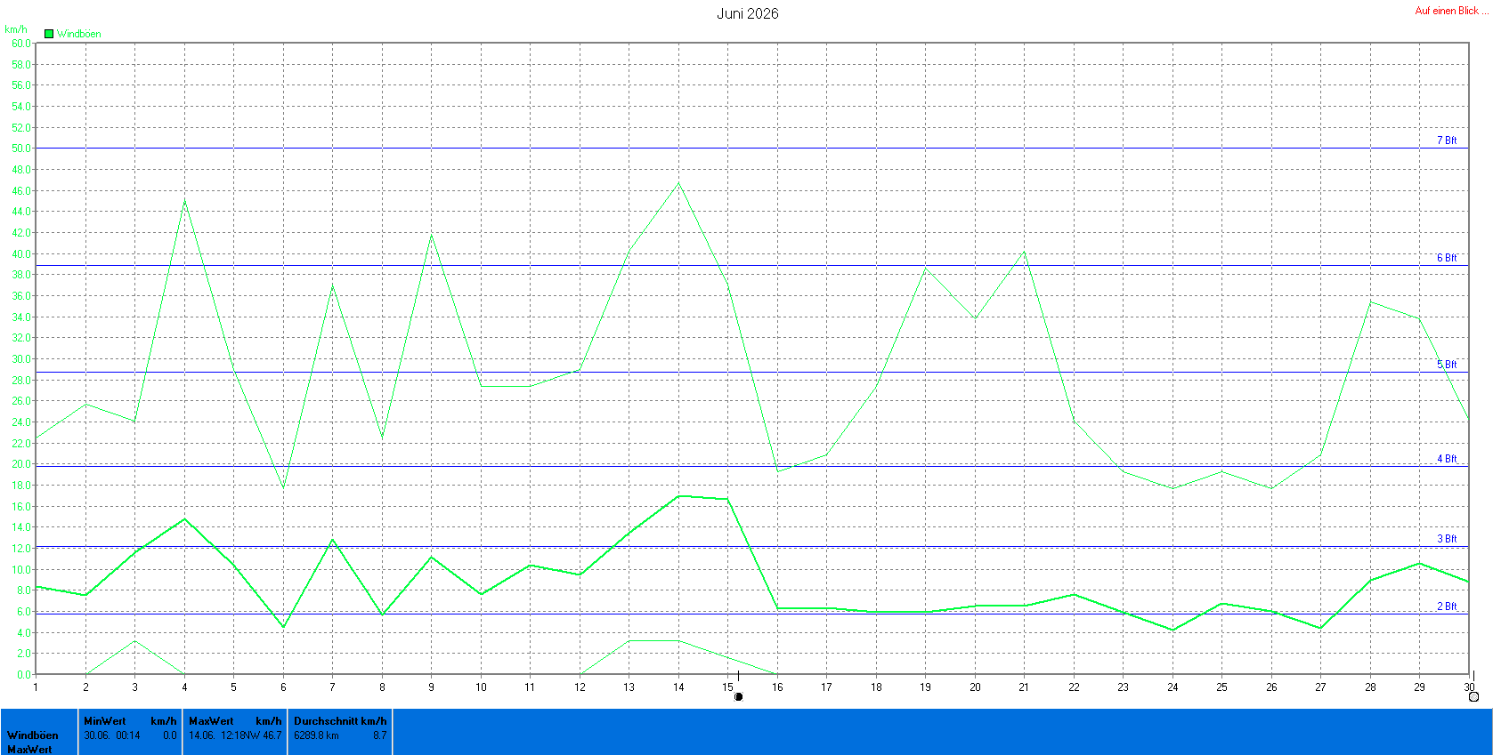Click the '60.0' y-axis label
Screen dimensions: 1493x755
click(x=20, y=44)
